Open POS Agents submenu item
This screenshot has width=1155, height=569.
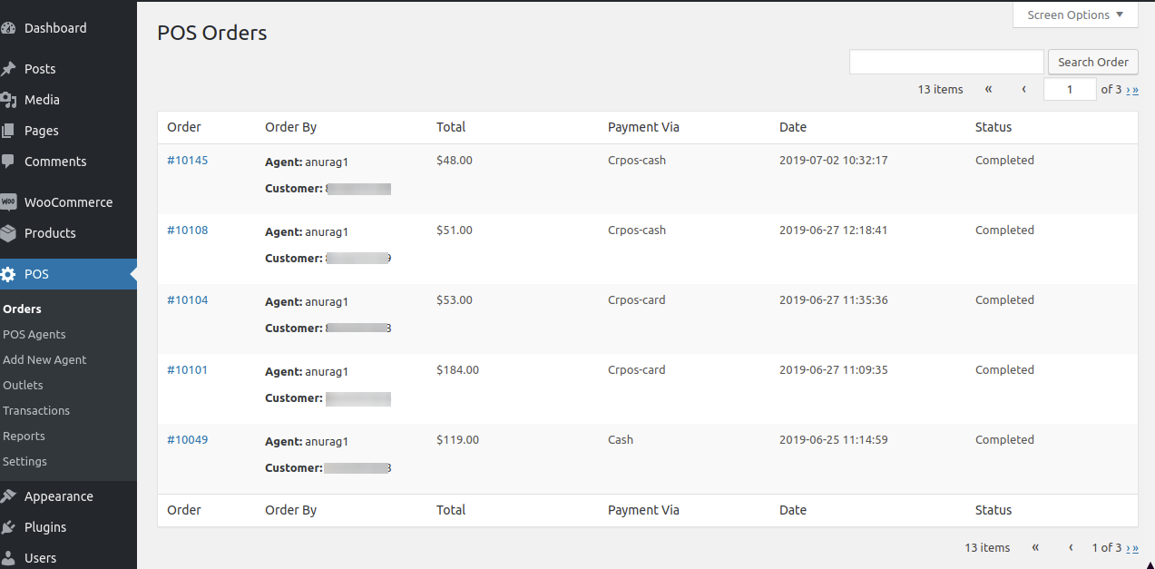coord(34,334)
